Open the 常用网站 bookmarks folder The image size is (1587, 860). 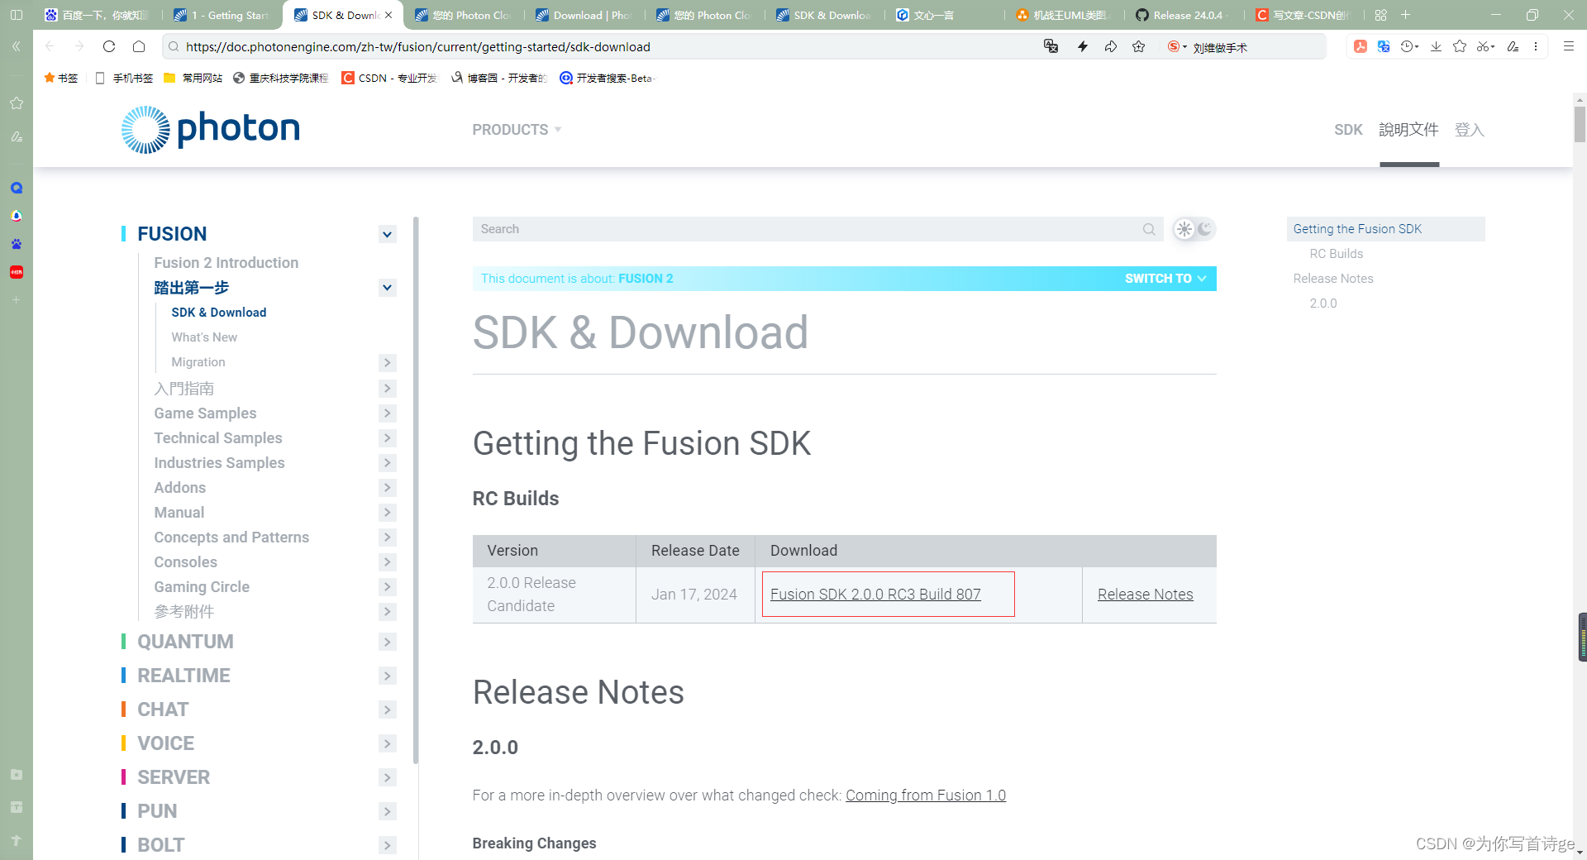[193, 78]
